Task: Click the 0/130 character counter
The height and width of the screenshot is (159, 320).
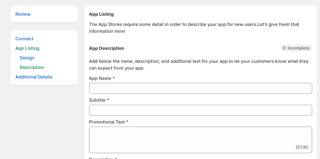Action: pos(302,147)
